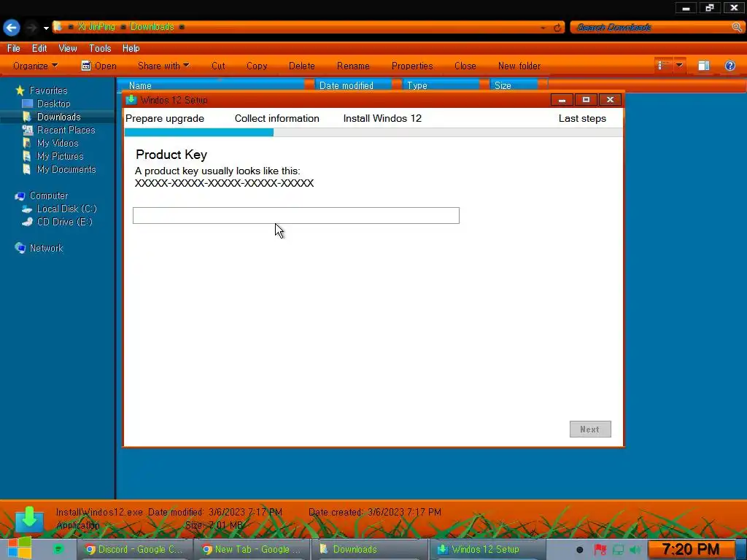The image size is (747, 560).
Task: Click Delete in the toolbar
Action: (x=301, y=66)
